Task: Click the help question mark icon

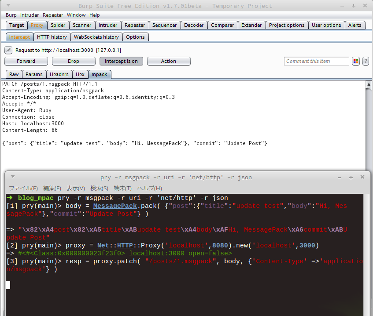Action: (x=366, y=61)
